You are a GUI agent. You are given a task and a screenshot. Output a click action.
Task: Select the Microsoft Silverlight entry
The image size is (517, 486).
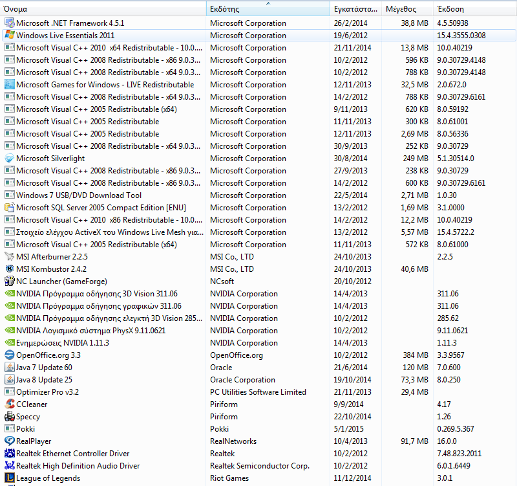click(x=259, y=159)
